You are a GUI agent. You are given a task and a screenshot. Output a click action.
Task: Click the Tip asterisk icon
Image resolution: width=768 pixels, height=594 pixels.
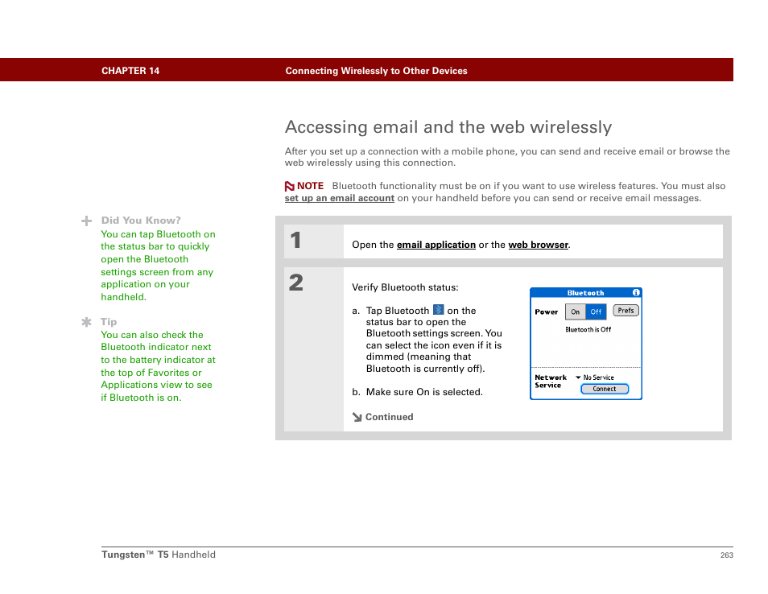pos(87,322)
